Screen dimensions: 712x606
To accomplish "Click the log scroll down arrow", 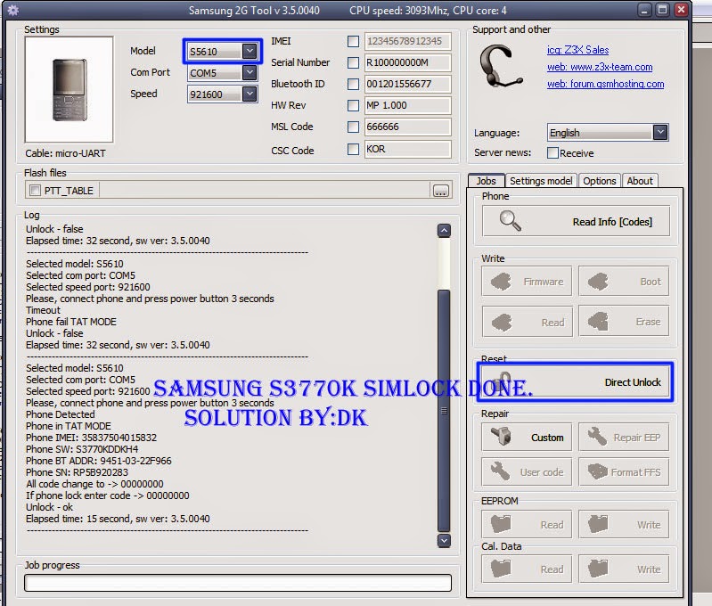I will pos(444,540).
